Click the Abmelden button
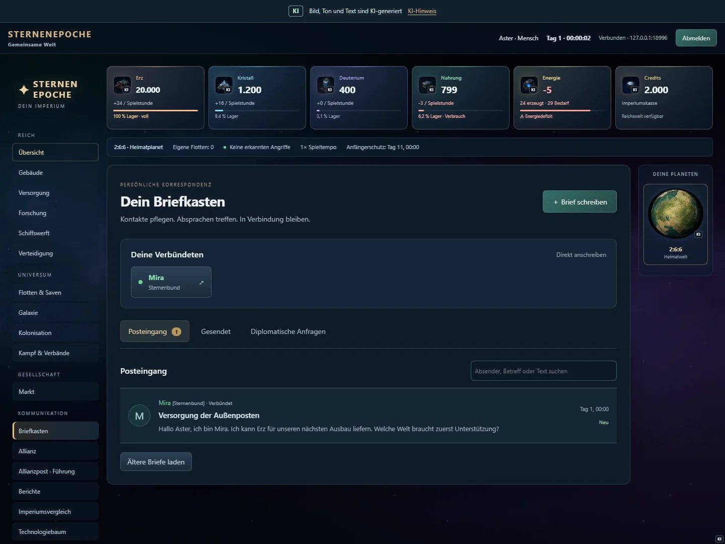The height and width of the screenshot is (544, 725). coord(696,38)
